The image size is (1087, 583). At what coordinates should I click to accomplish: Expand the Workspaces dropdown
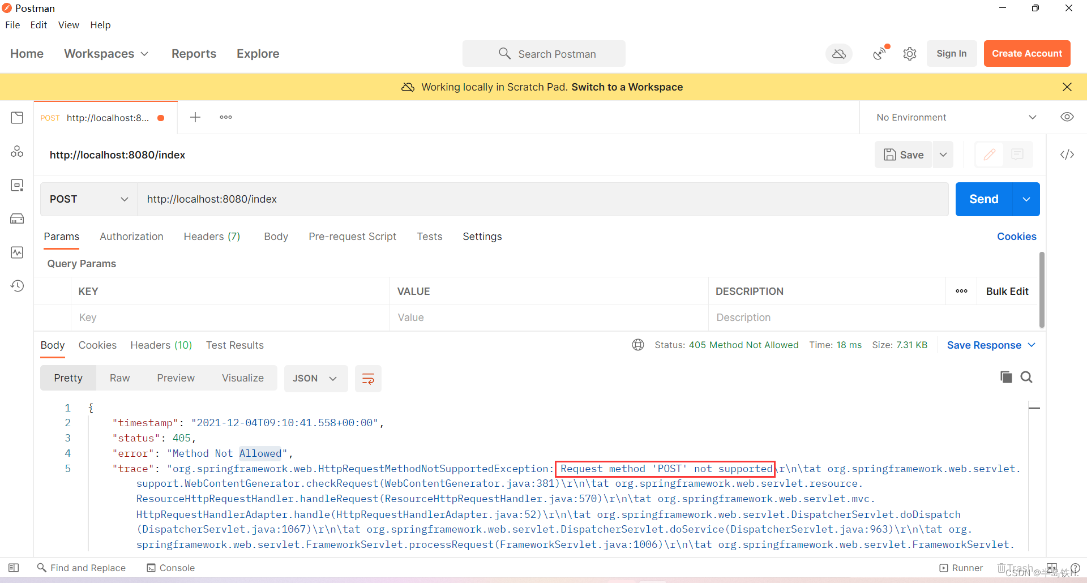click(x=106, y=54)
